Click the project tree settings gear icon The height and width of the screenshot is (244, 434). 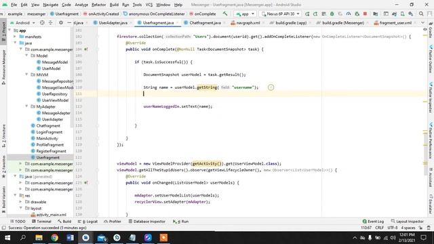[x=61, y=22]
